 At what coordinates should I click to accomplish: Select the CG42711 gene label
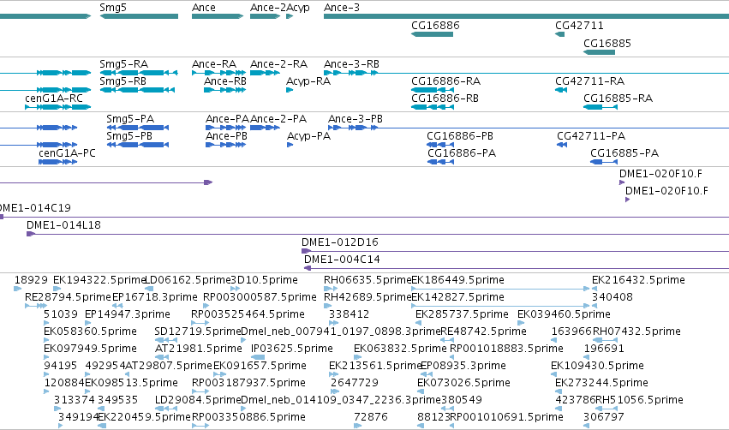[x=579, y=26]
